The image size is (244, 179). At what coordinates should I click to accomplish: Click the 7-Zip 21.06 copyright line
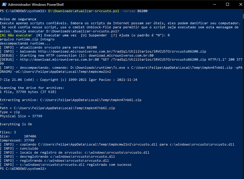pyautogui.click(x=69, y=80)
